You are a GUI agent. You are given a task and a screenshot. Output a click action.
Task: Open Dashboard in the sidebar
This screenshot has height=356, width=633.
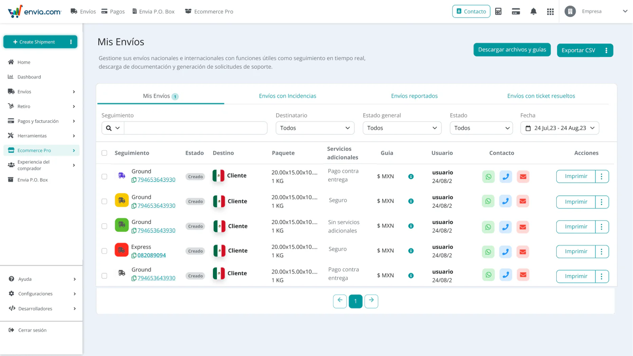[25, 77]
